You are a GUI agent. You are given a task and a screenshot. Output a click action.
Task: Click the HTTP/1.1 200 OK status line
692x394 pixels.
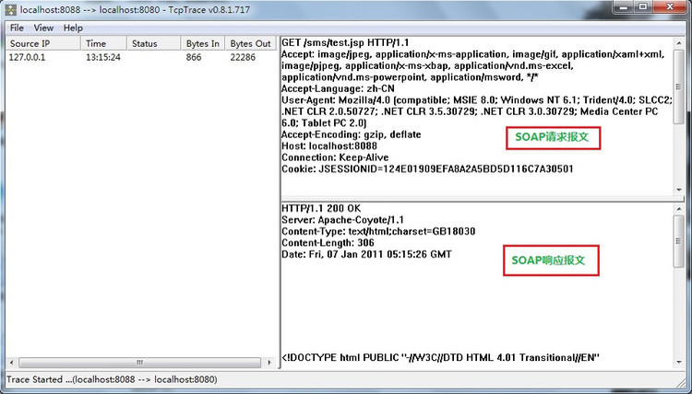pyautogui.click(x=321, y=208)
